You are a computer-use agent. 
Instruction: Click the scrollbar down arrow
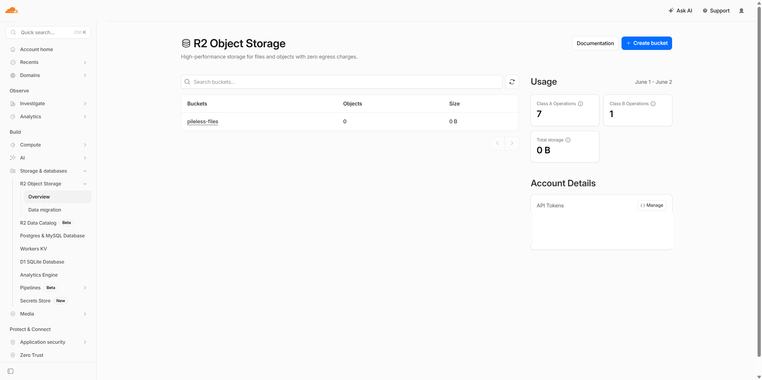tap(759, 377)
